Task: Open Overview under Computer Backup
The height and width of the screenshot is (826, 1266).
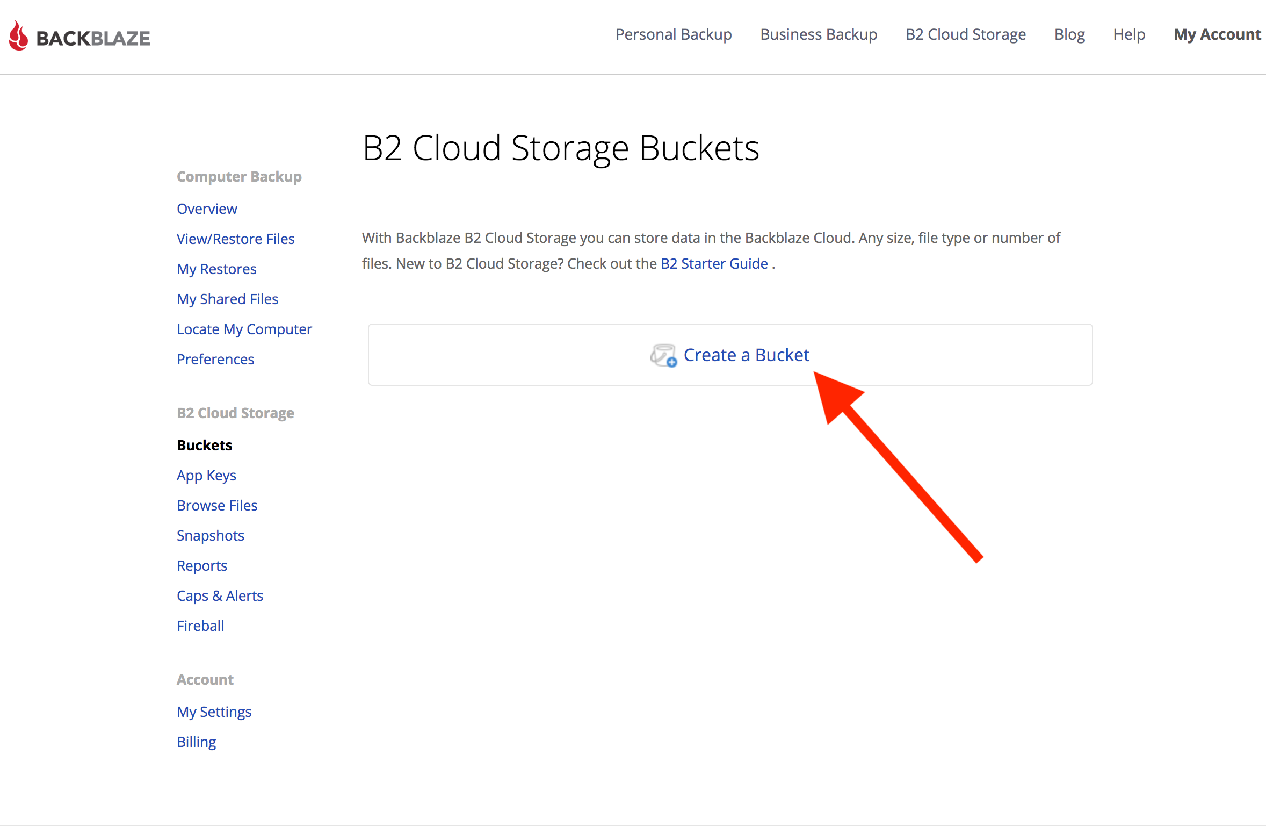Action: point(207,209)
